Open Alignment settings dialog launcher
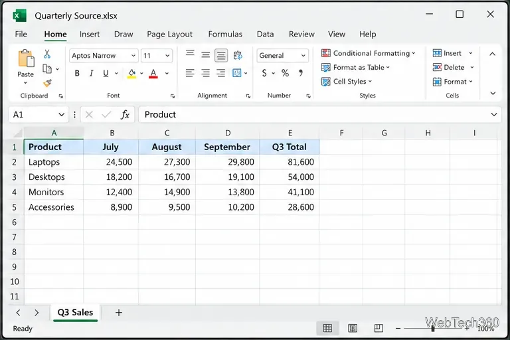510x340 pixels. tap(248, 96)
